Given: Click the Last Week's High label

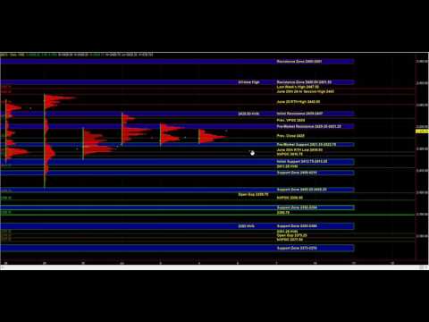Looking at the screenshot, I should [x=298, y=87].
